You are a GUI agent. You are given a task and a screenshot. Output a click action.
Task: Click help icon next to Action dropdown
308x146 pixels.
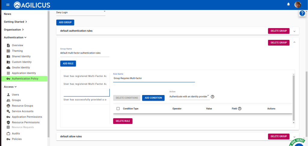pyautogui.click(x=212, y=97)
